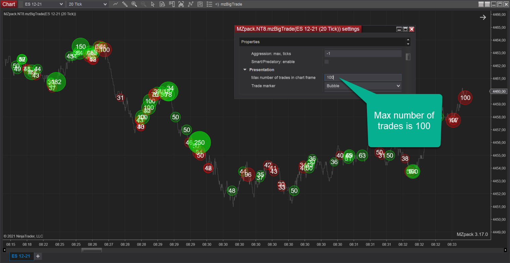This screenshot has width=510, height=263.
Task: Click the Chart menu label
Action: 9,4
